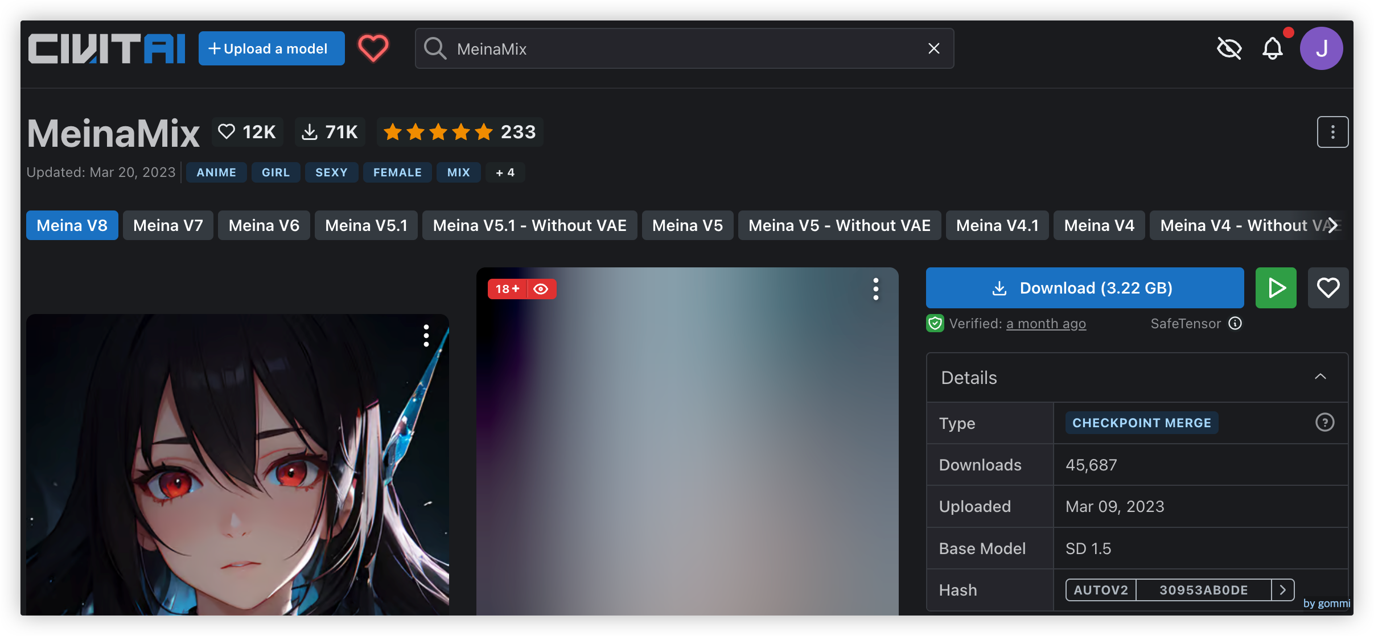
Task: Switch to Meina V5.1 - Without VAE tab
Action: coord(529,225)
